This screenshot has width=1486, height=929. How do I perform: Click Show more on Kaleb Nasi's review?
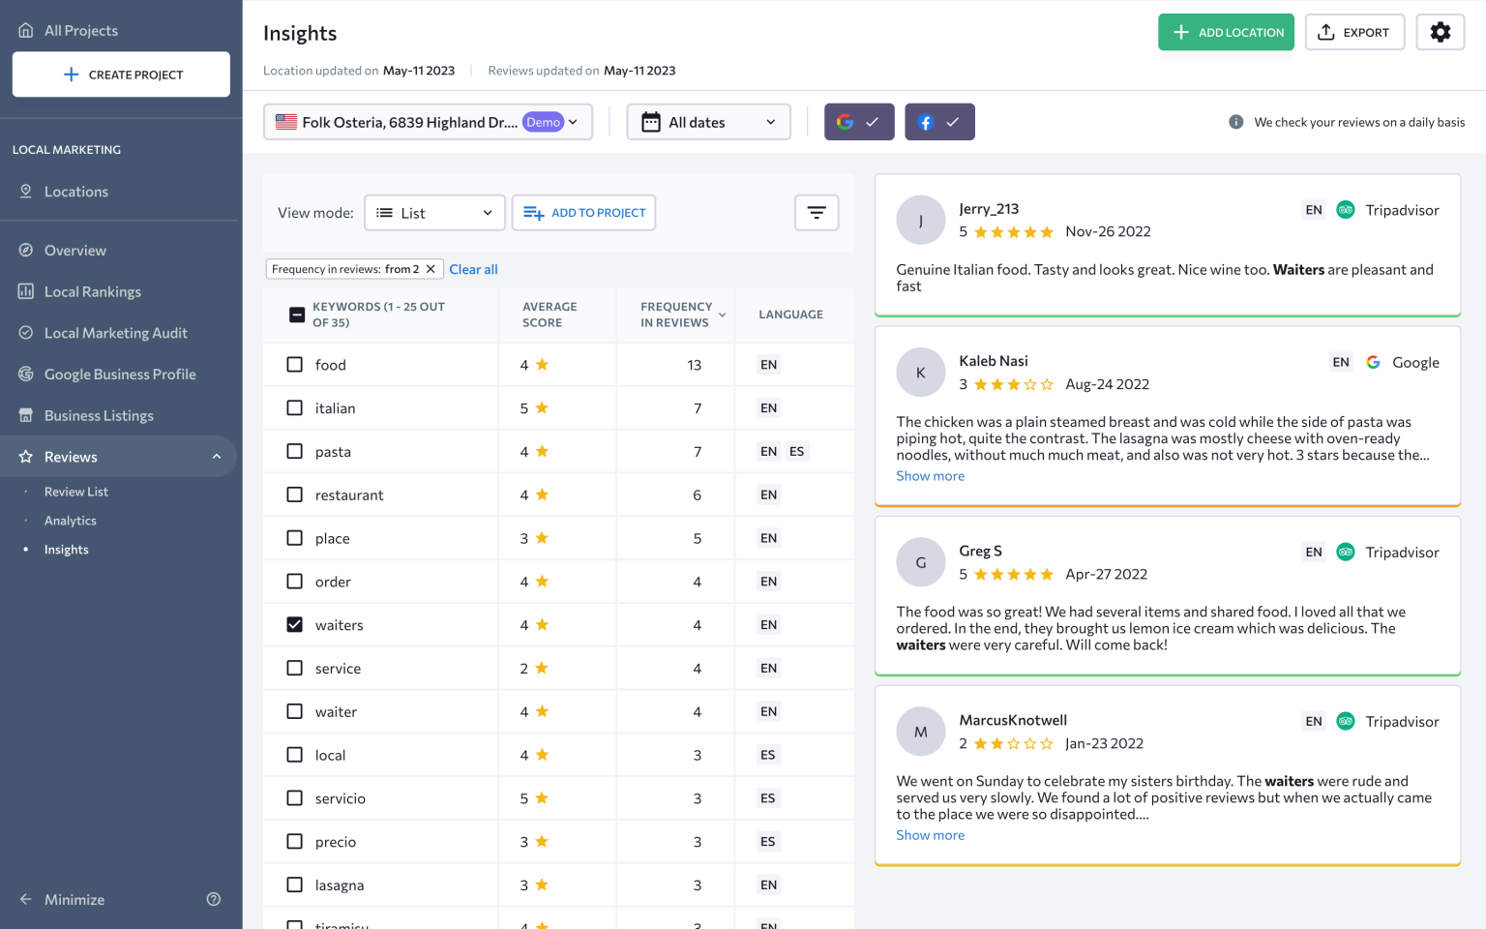tap(930, 475)
